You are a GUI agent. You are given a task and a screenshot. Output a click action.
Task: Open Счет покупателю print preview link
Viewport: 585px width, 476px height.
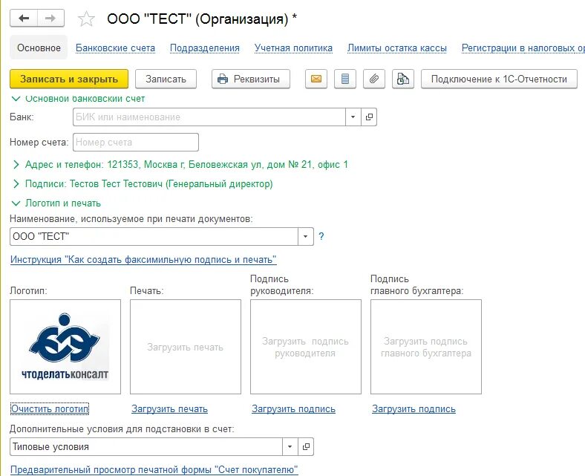coord(154,469)
